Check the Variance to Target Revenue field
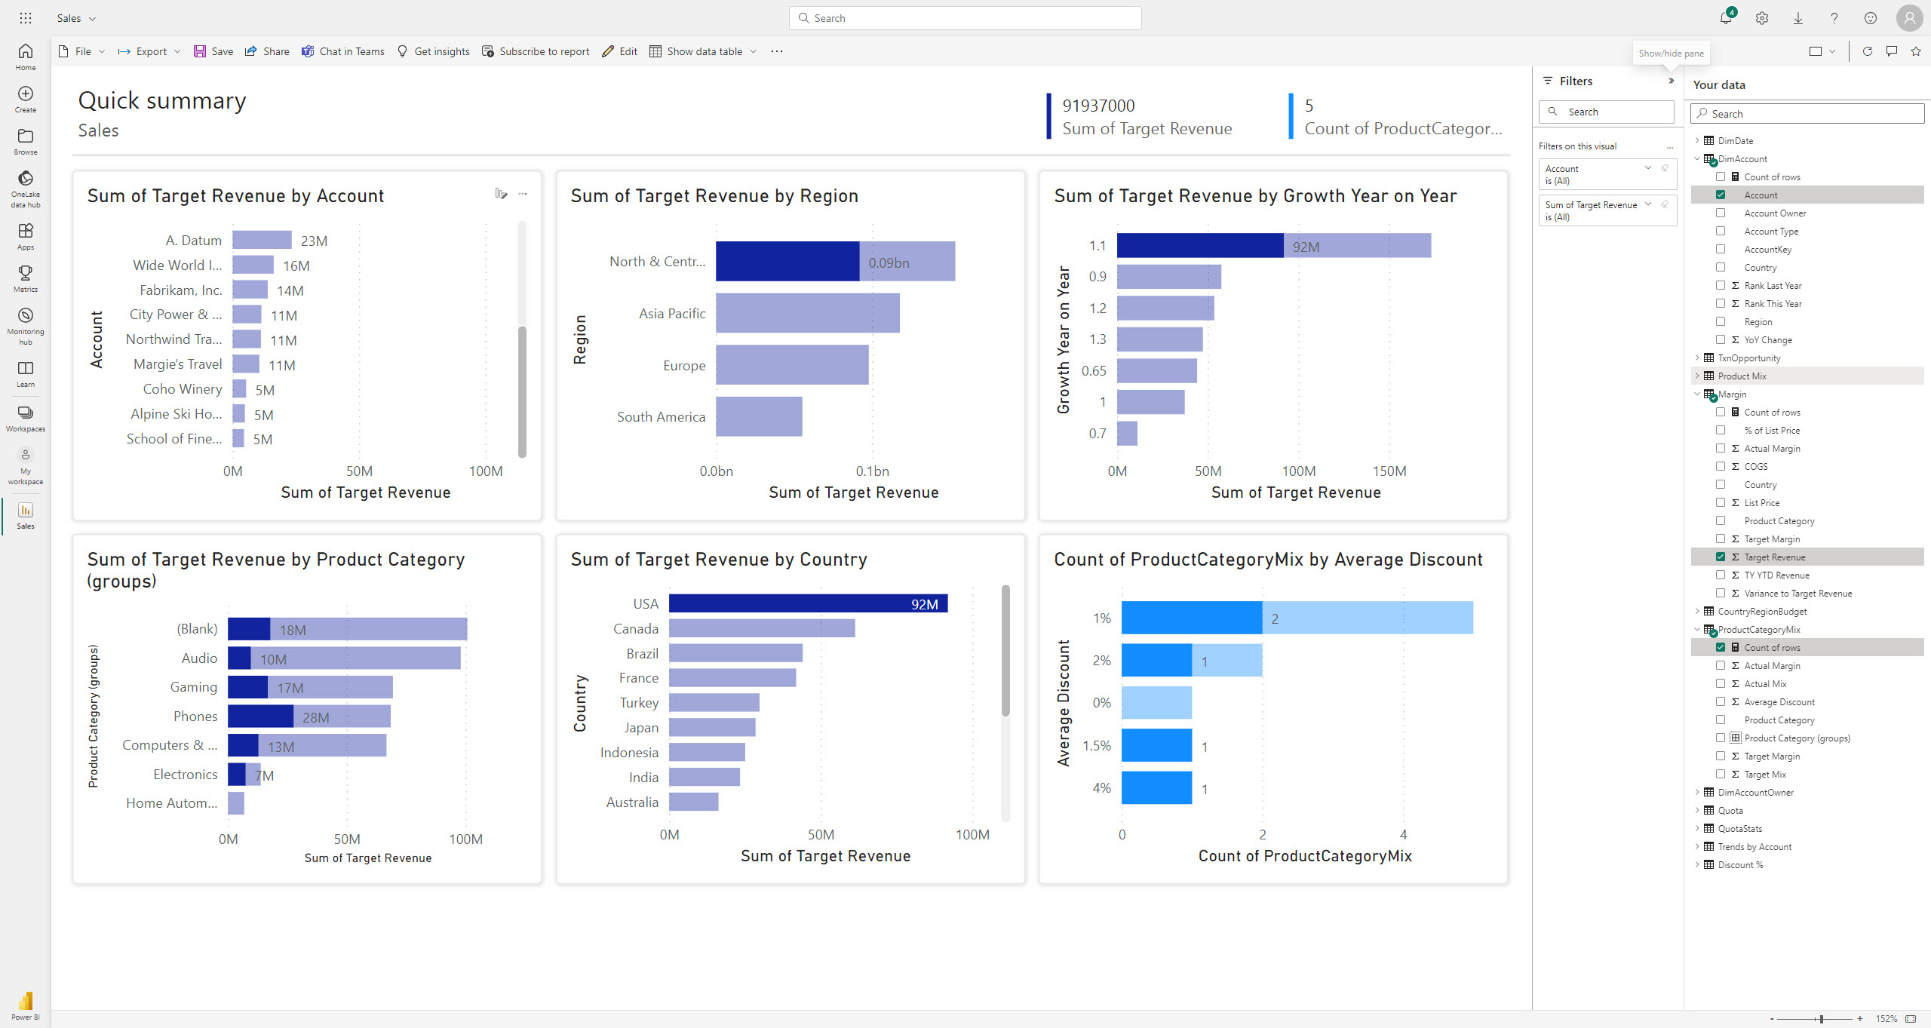The height and width of the screenshot is (1028, 1931). pyautogui.click(x=1721, y=593)
